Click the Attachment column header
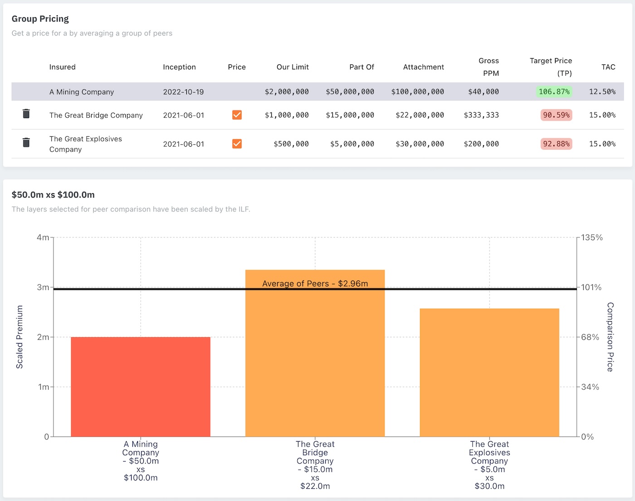The height and width of the screenshot is (501, 635). pos(424,67)
